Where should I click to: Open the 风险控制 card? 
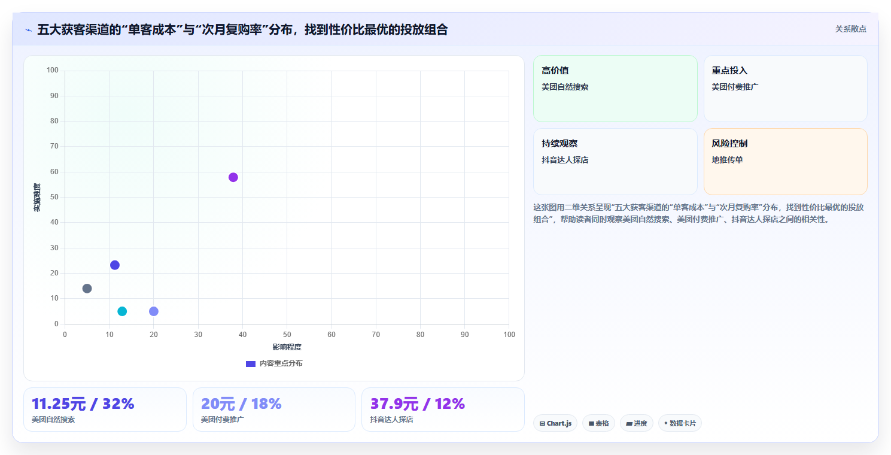786,162
